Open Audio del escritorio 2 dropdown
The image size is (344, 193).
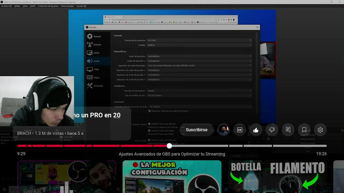click(x=199, y=61)
